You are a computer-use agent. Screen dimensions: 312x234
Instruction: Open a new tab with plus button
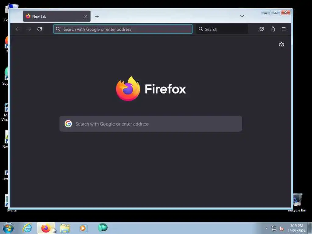click(x=97, y=16)
